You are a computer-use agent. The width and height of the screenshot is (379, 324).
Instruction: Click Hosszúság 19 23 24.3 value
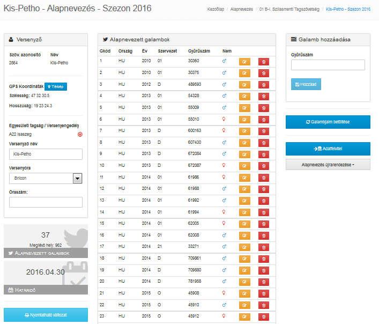pyautogui.click(x=43, y=106)
